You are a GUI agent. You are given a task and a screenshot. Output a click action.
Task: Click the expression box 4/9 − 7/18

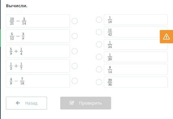tap(38, 81)
